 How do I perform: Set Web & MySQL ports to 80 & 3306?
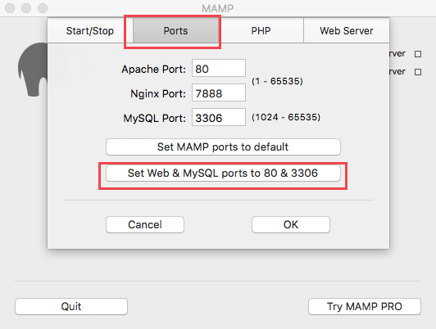pyautogui.click(x=223, y=174)
